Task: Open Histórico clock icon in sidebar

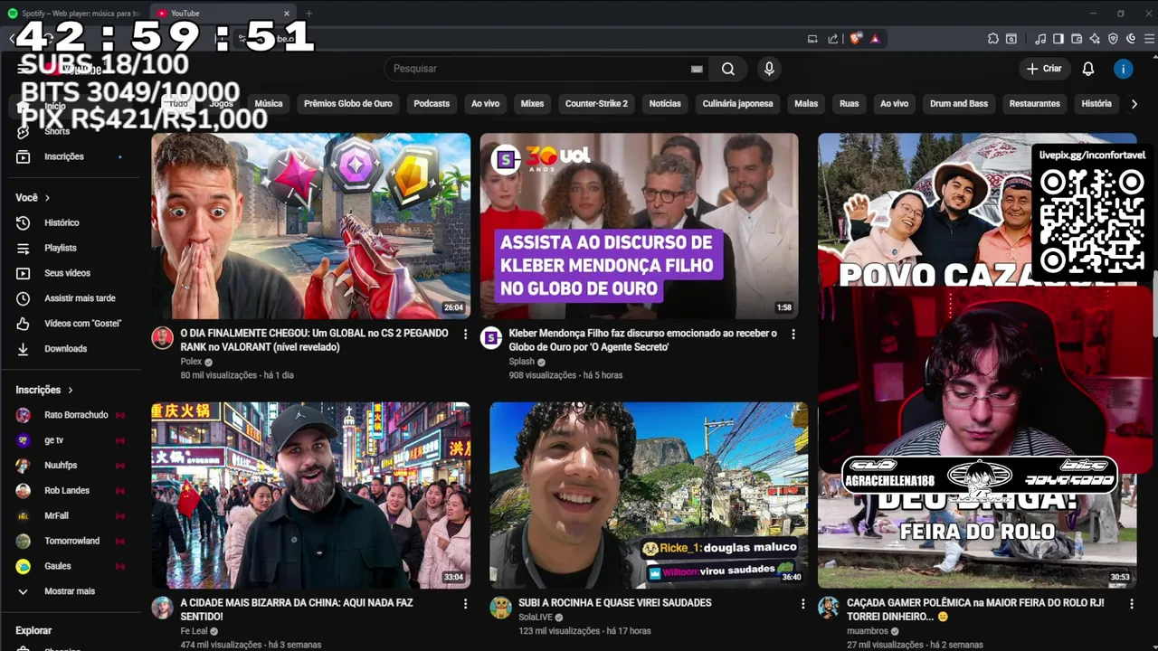Action: (x=24, y=222)
